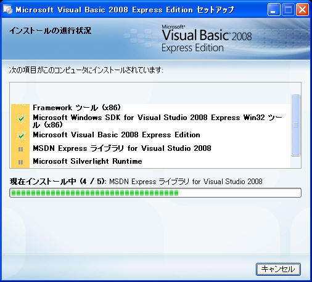Select MSDN Express ライブラリ for Visual Studio 2008 row

122,148
